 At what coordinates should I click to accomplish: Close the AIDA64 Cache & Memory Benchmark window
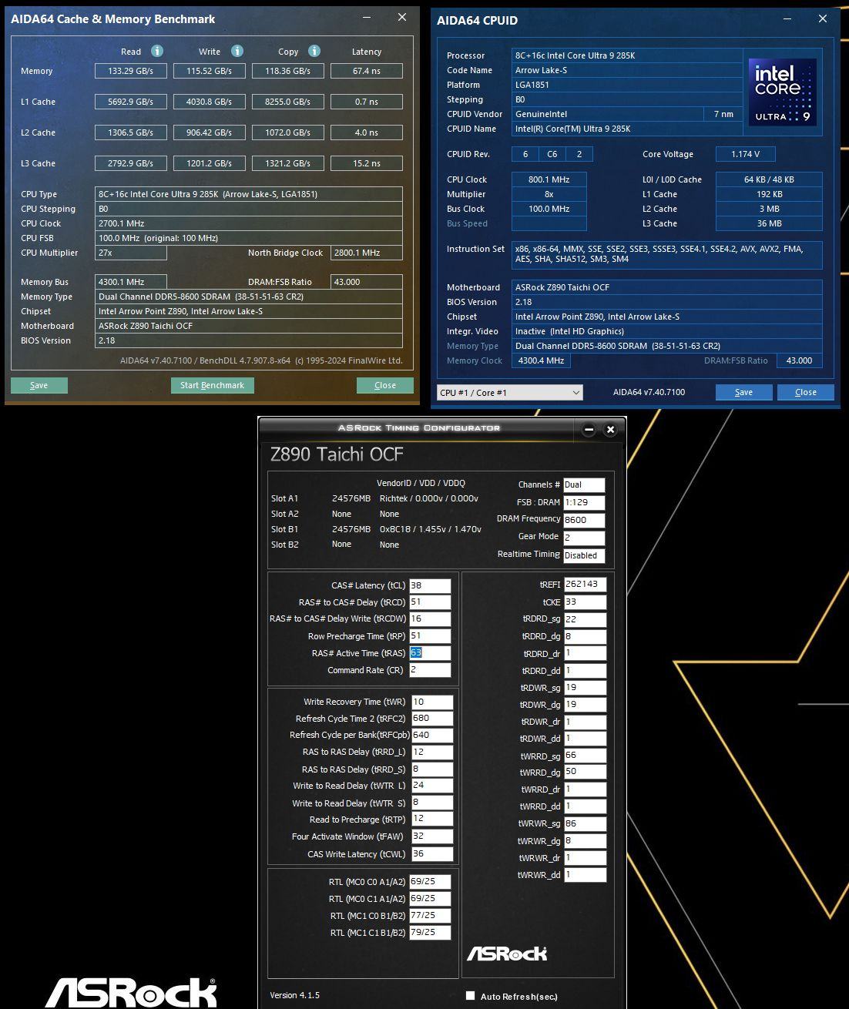tap(402, 17)
